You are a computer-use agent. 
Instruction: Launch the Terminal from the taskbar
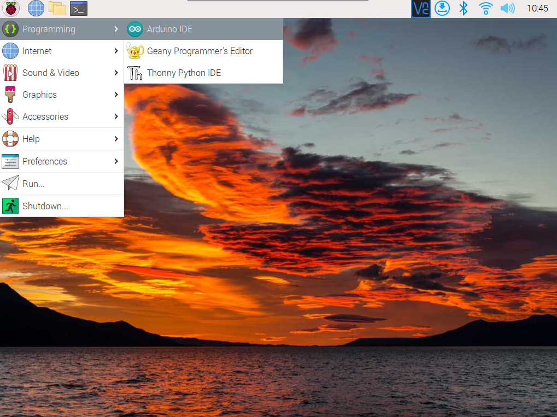(79, 8)
